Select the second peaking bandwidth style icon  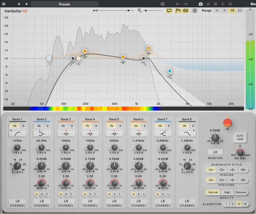tap(222, 170)
